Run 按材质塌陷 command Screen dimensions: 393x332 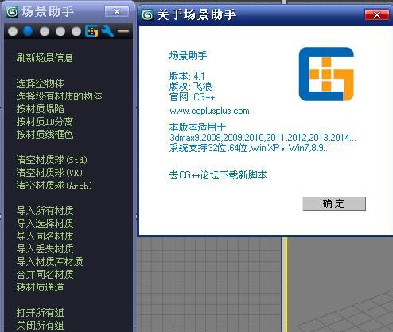(40, 108)
